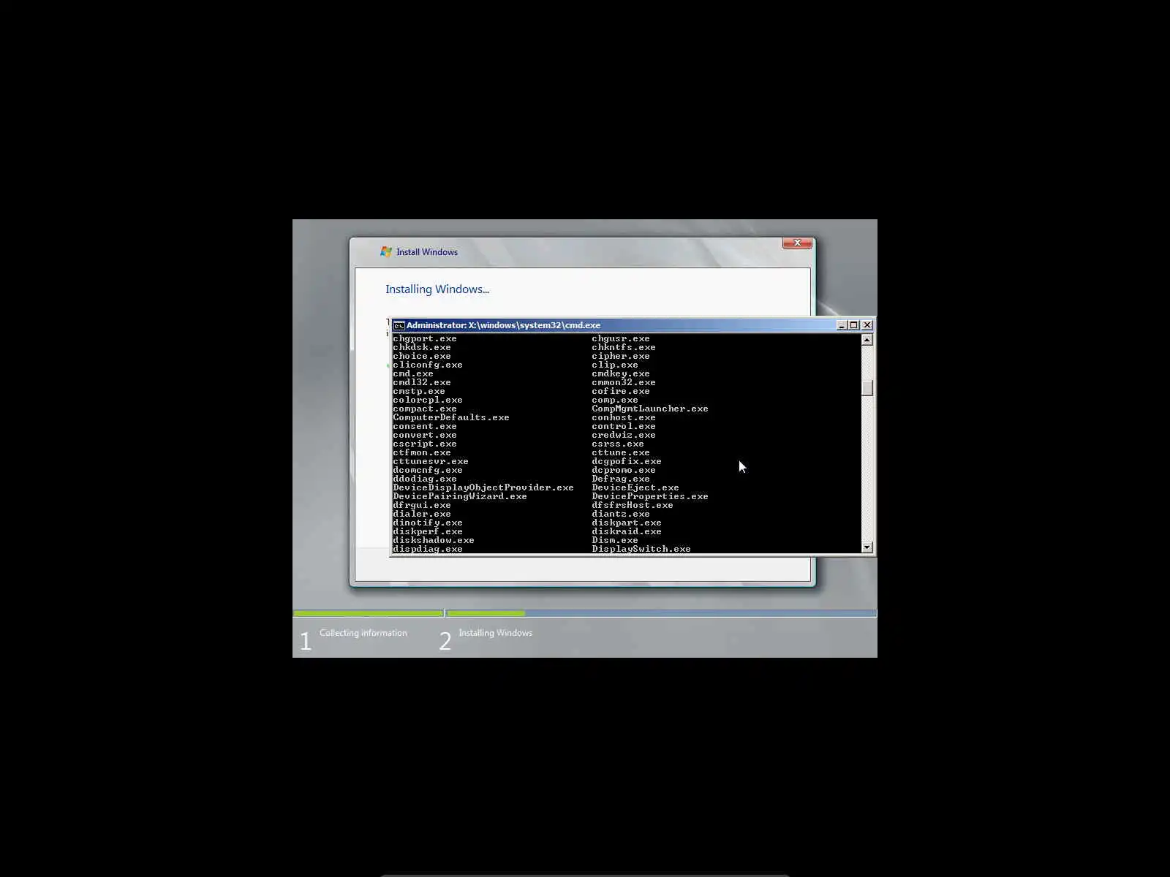This screenshot has height=877, width=1170.
Task: Click DeviceEject.exe in the listing
Action: point(635,487)
